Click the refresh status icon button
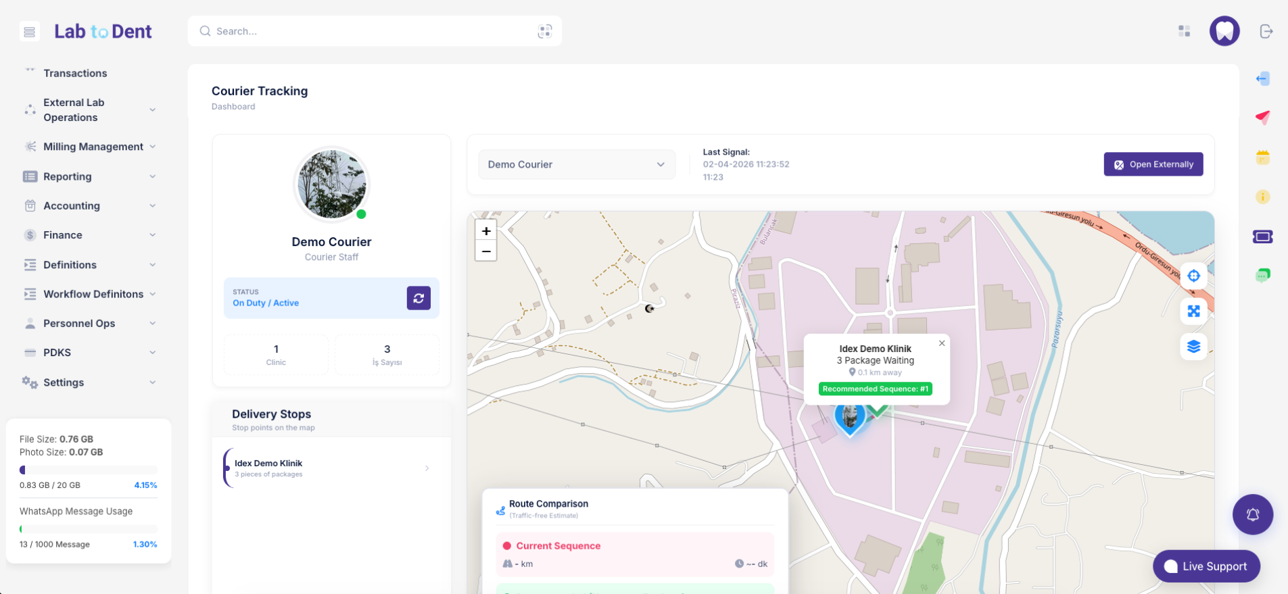Image resolution: width=1288 pixels, height=594 pixels. pyautogui.click(x=419, y=298)
